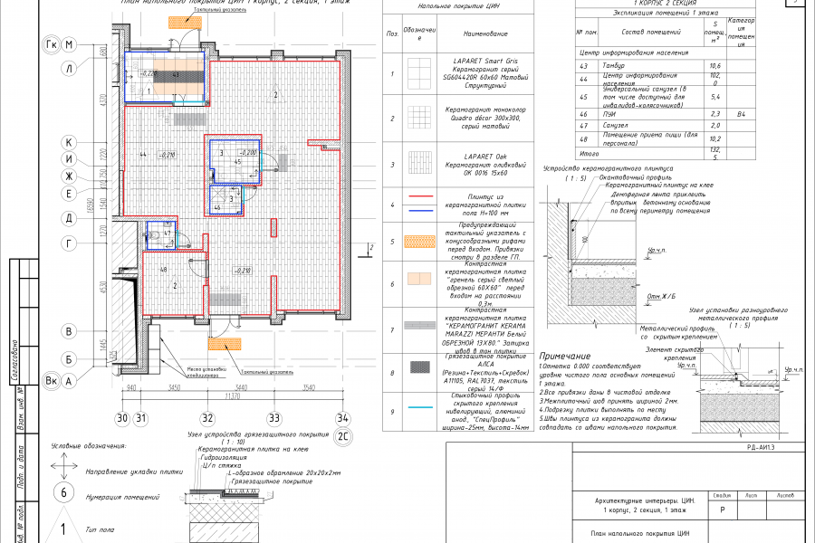Click category value 'В4' in room table
The width and height of the screenshot is (815, 543).
point(741,114)
